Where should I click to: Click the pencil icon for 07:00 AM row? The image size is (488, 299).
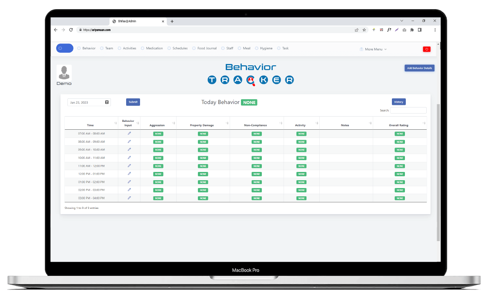(x=129, y=133)
